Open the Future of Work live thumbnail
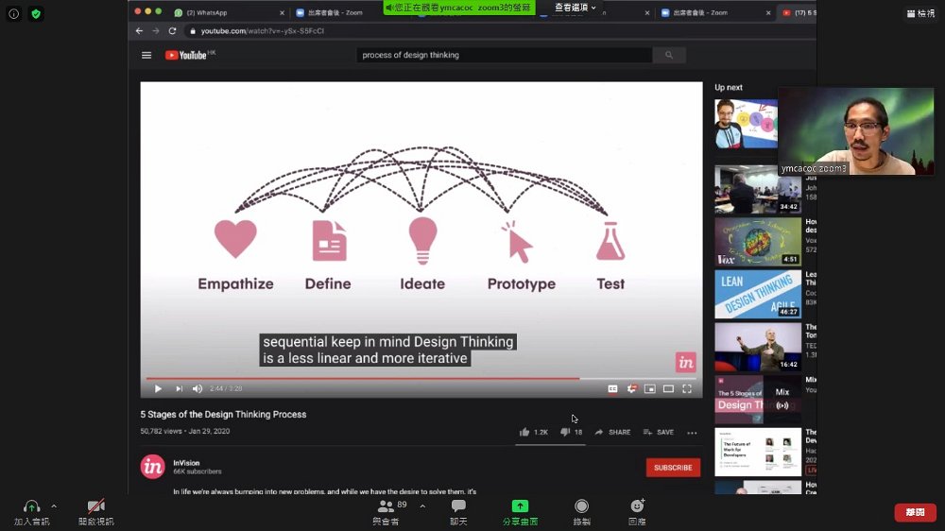The image size is (945, 531). tap(758, 452)
